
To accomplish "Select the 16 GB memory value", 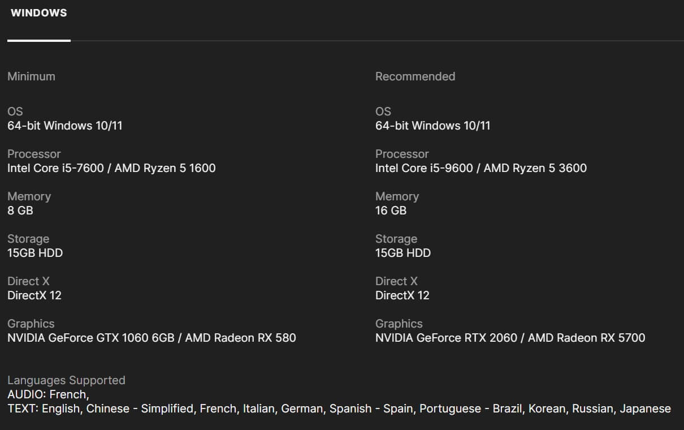I will (391, 210).
